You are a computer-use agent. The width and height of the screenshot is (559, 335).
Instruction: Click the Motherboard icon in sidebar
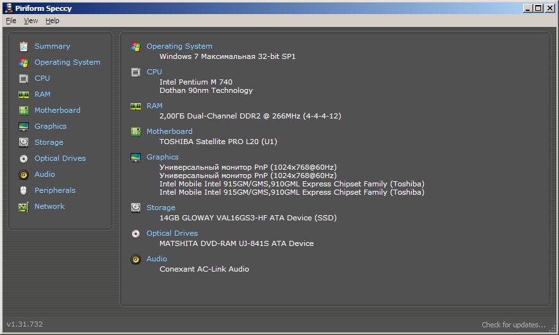tap(24, 111)
